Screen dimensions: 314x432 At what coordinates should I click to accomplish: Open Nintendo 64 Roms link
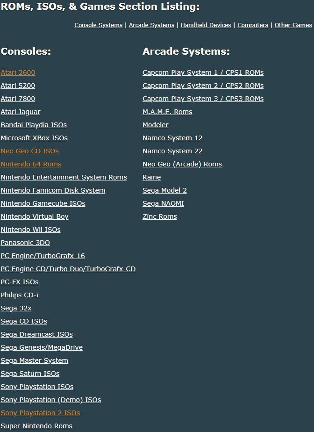31,164
